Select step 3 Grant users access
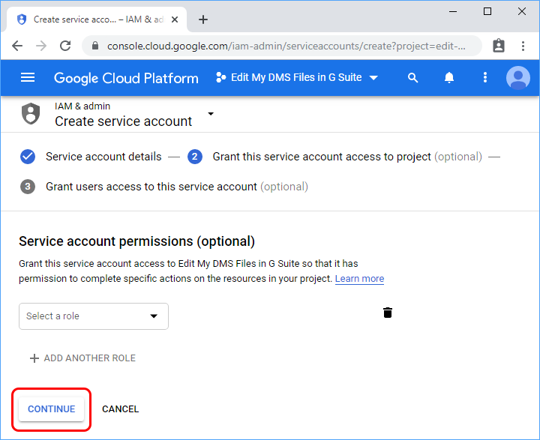 [x=151, y=186]
